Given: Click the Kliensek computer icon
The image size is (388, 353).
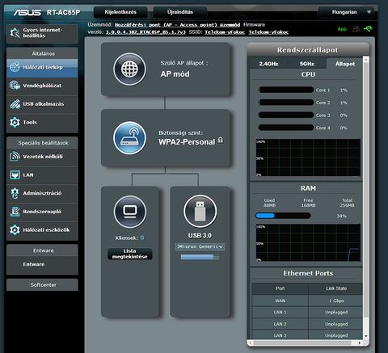Looking at the screenshot, I should pyautogui.click(x=130, y=212).
